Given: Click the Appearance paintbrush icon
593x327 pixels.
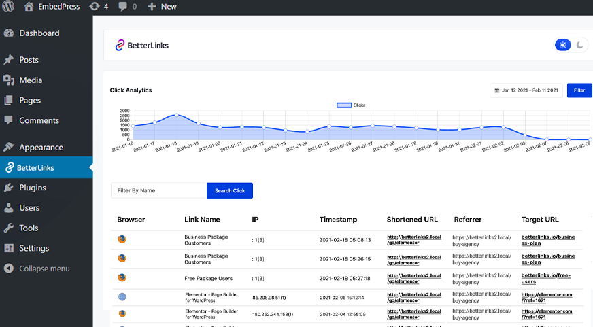Looking at the screenshot, I should point(9,147).
